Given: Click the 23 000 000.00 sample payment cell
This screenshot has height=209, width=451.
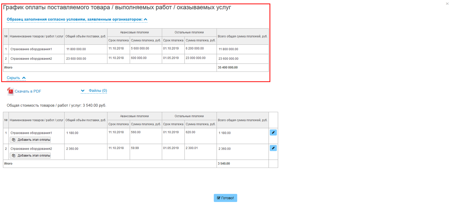Looking at the screenshot, I should 196,58.
